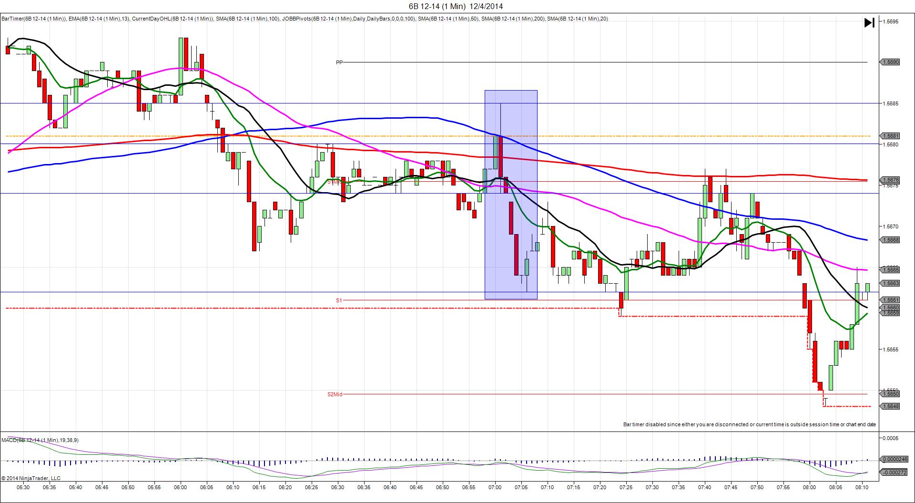Select the S1 pivot label
Viewport: 915px width, 503px height.
pyautogui.click(x=339, y=300)
